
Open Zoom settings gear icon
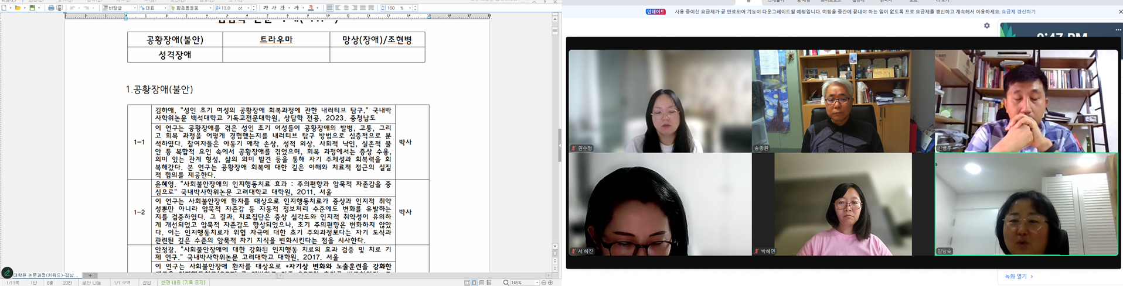pyautogui.click(x=987, y=26)
